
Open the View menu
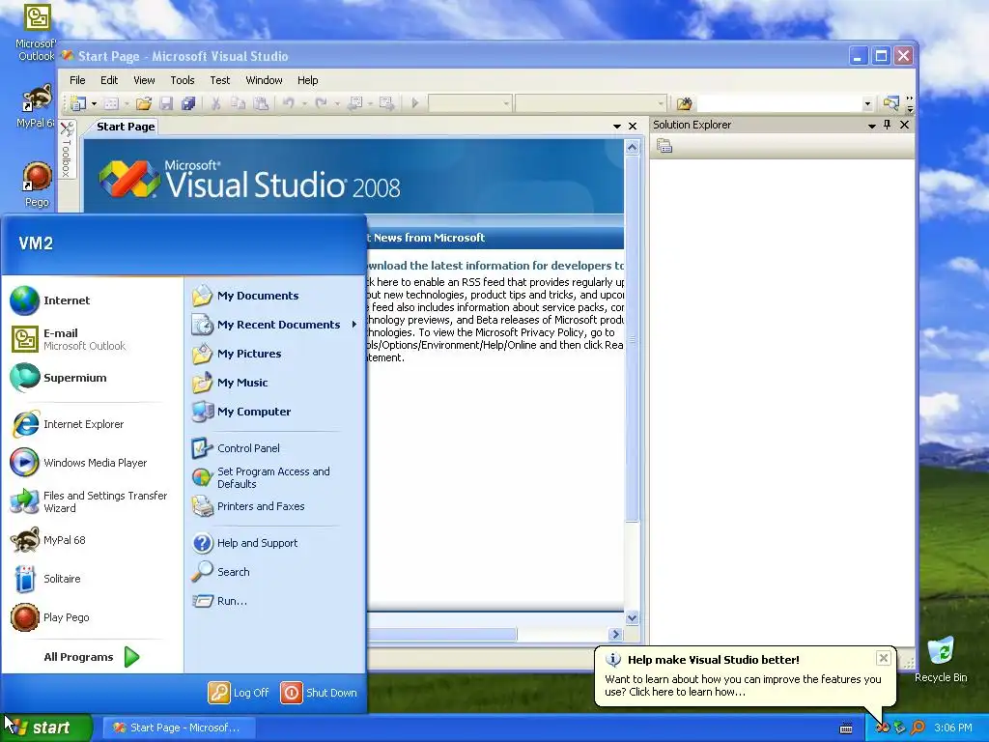tap(144, 80)
